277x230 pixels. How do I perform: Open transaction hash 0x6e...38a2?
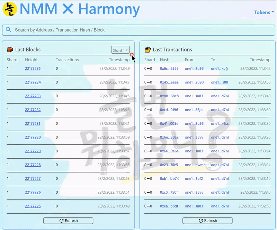(x=169, y=138)
